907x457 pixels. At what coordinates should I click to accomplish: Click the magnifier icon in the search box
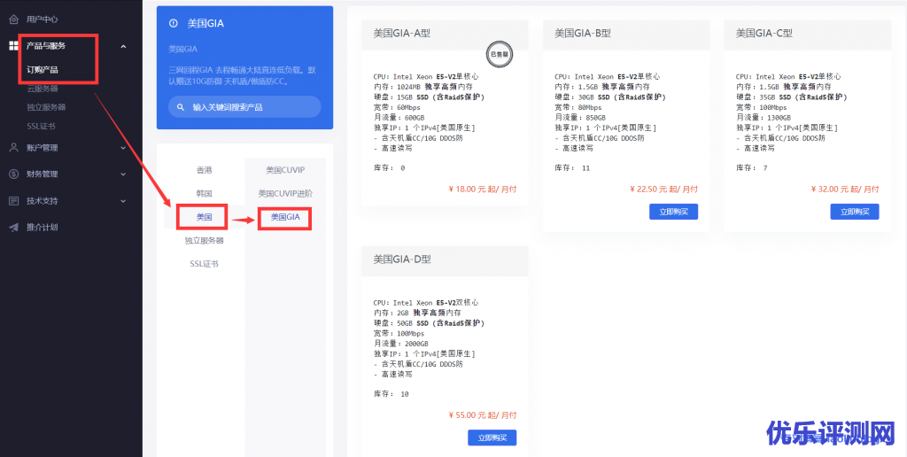click(x=181, y=107)
